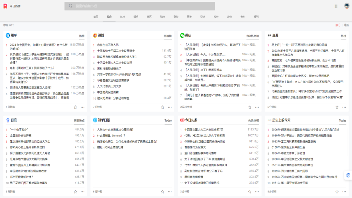Open the 社区 tab
352x198 pixels.
coord(149,17)
